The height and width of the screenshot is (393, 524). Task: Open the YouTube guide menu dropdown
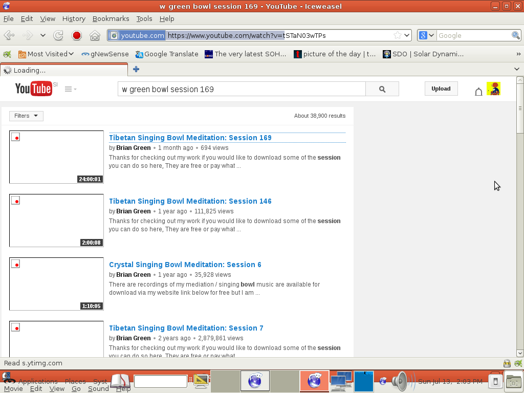[x=71, y=89]
